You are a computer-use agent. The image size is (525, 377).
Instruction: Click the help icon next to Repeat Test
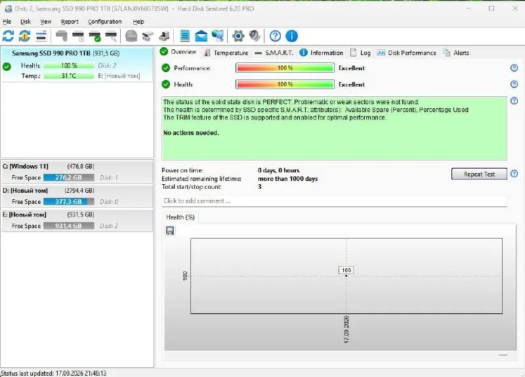coord(514,174)
